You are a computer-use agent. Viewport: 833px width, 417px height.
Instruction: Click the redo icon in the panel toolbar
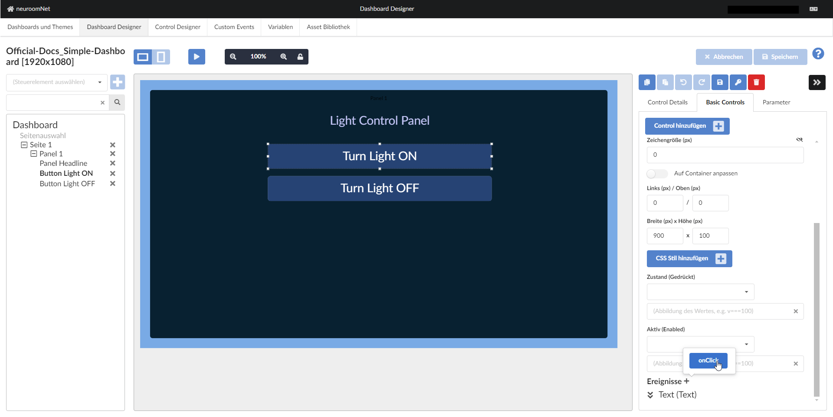[702, 82]
